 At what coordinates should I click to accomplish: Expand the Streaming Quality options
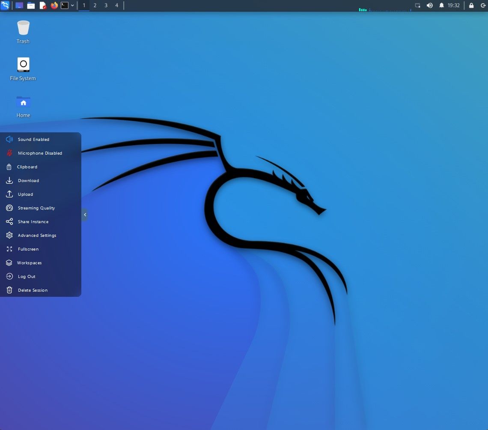click(x=36, y=208)
